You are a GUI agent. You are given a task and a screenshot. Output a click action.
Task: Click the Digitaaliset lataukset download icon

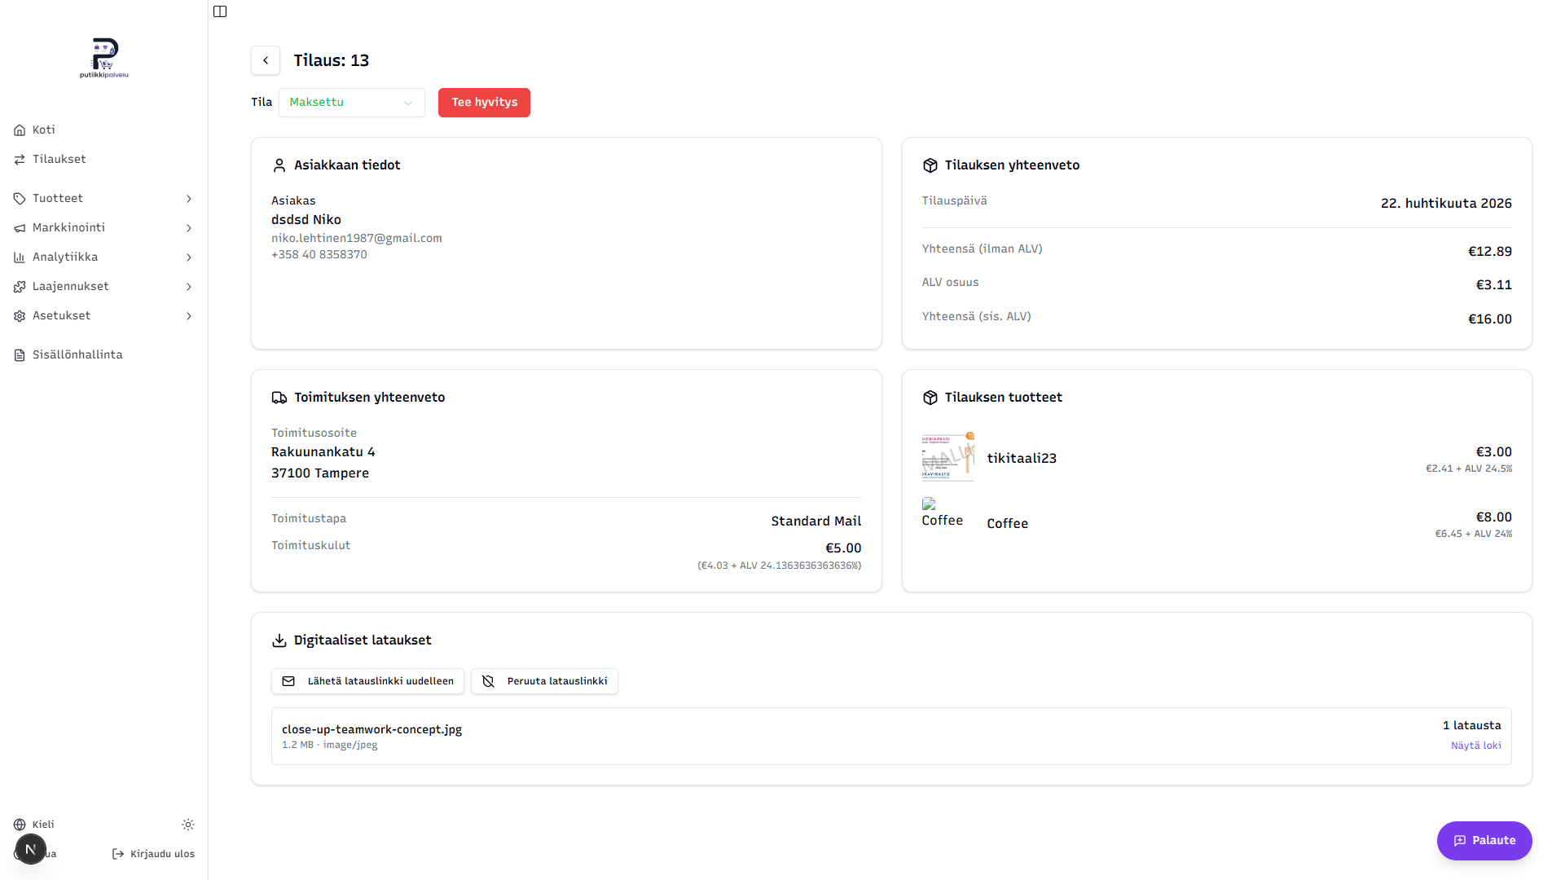point(279,640)
